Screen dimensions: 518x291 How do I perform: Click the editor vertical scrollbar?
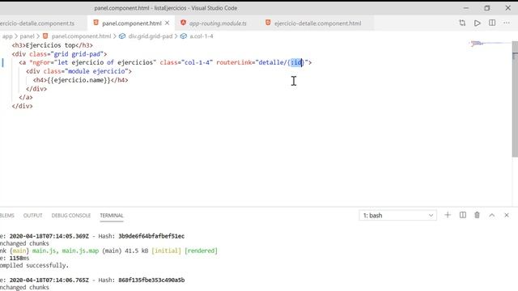(515, 99)
